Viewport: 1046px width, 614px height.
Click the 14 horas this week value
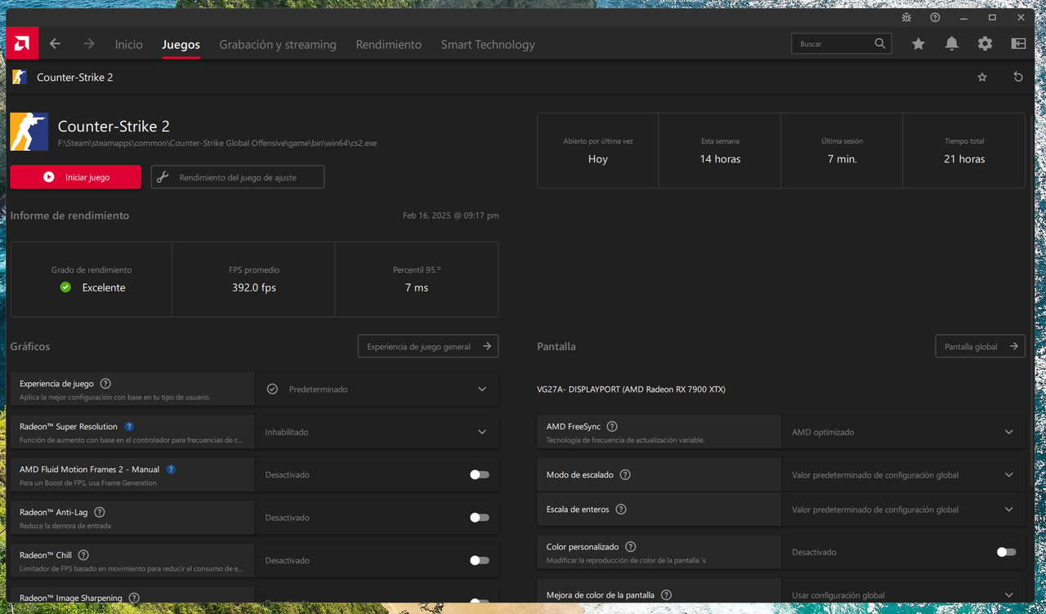point(720,159)
